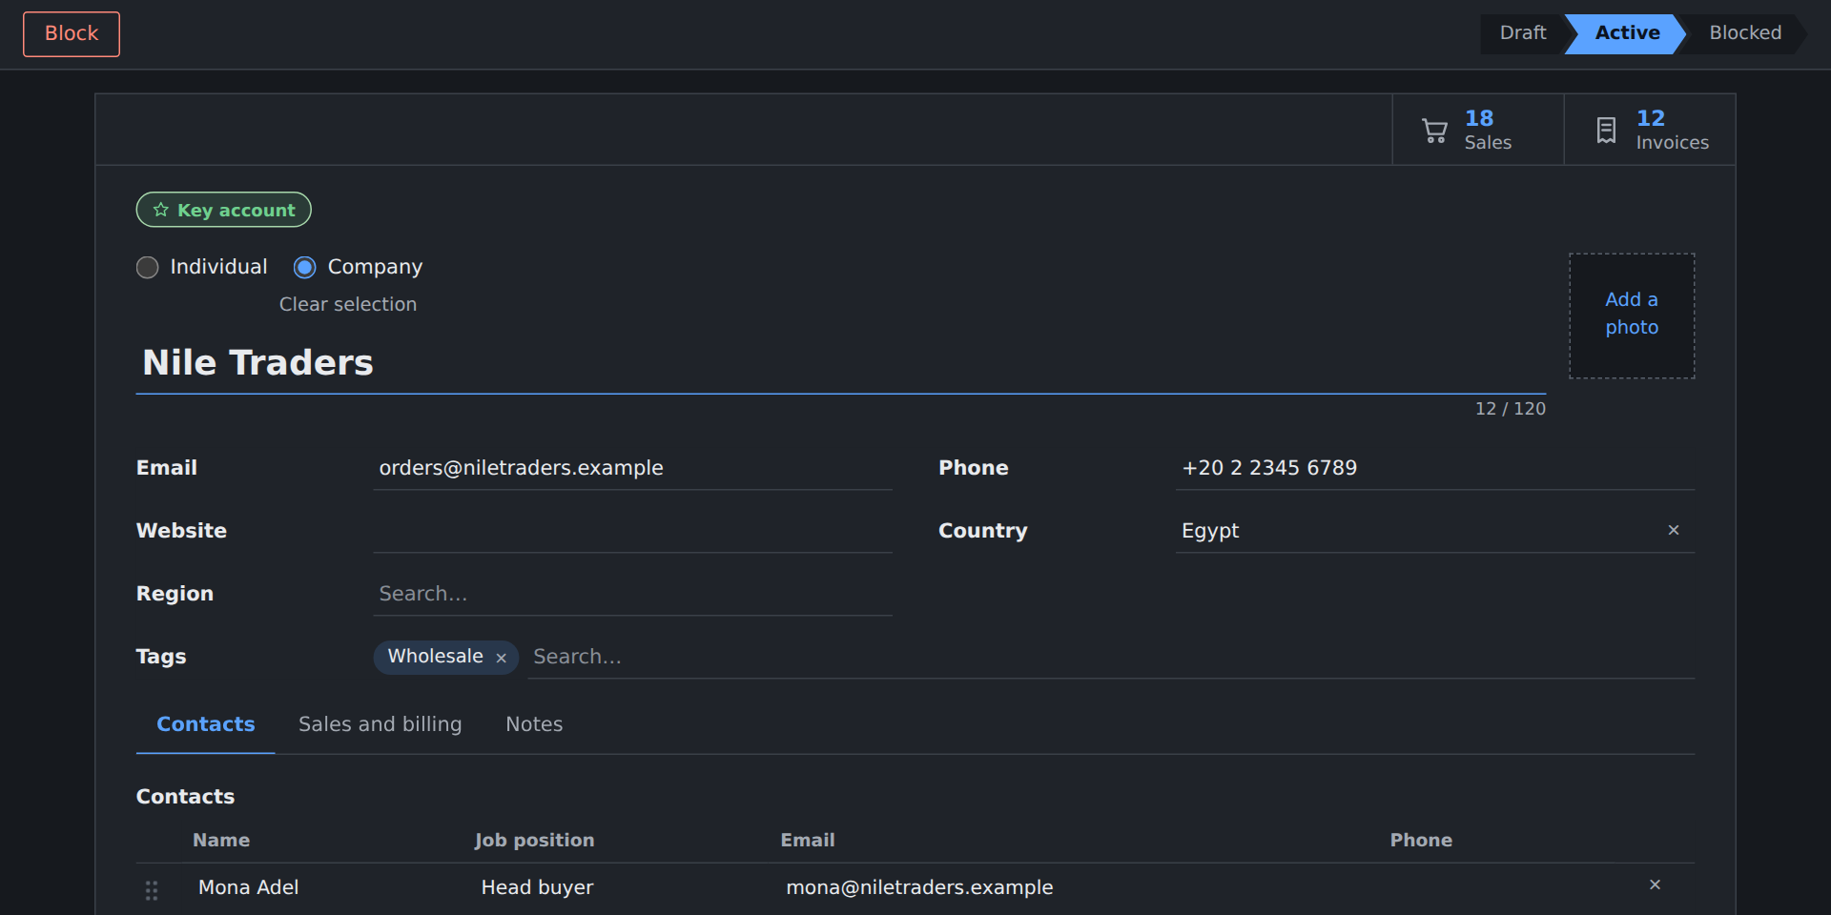Click the Clear selection link
This screenshot has height=915, width=1831.
(348, 304)
